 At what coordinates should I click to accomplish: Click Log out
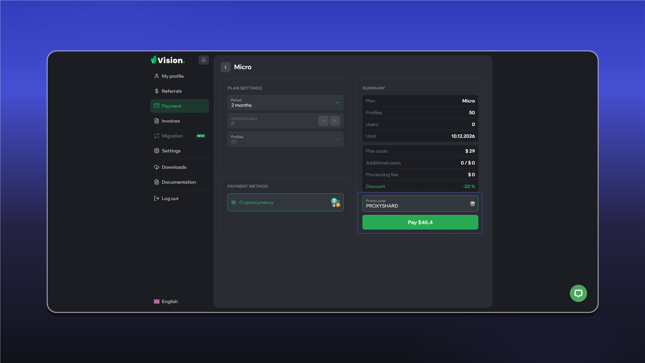[x=179, y=199]
